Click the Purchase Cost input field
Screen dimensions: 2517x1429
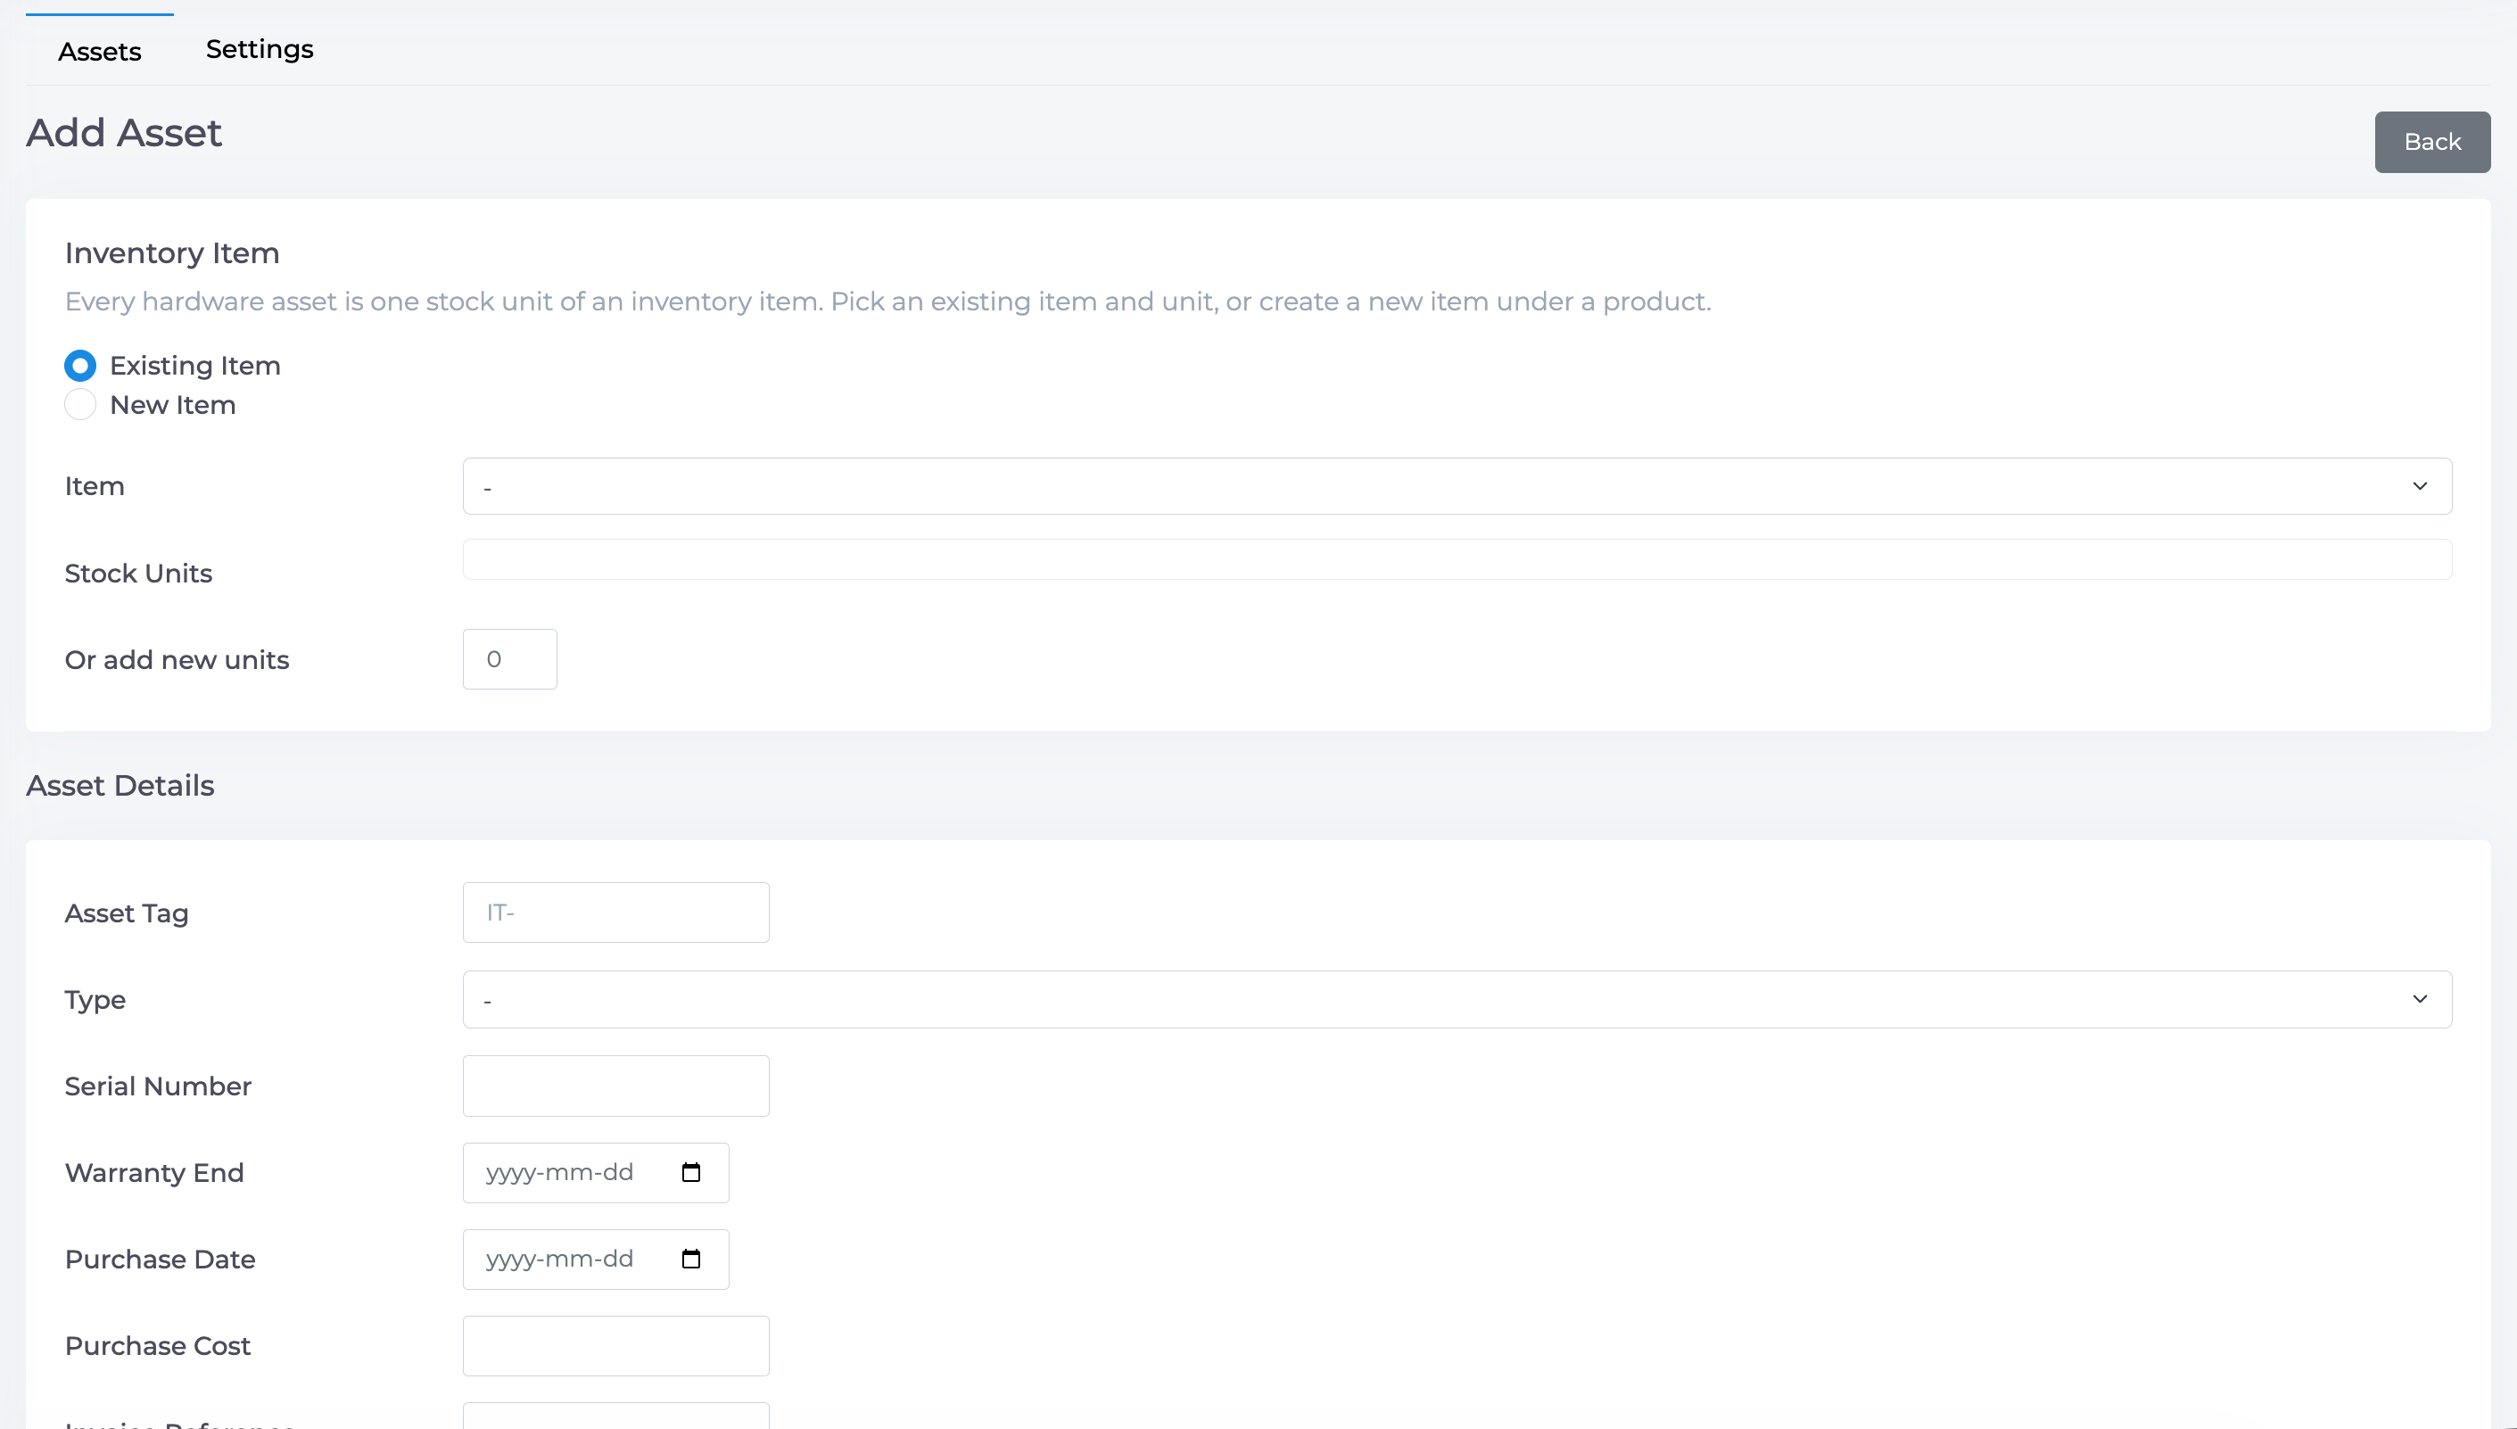tap(616, 1345)
